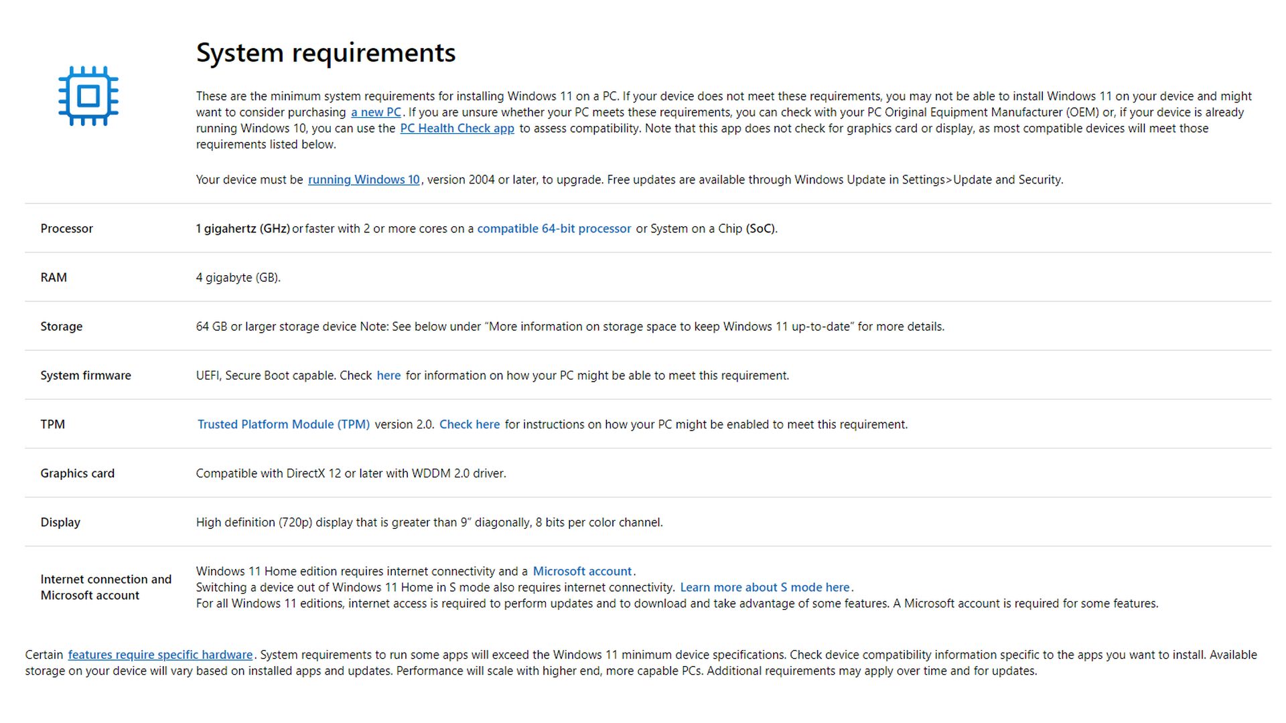The width and height of the screenshot is (1286, 723).
Task: Click the Processor row label
Action: click(66, 229)
